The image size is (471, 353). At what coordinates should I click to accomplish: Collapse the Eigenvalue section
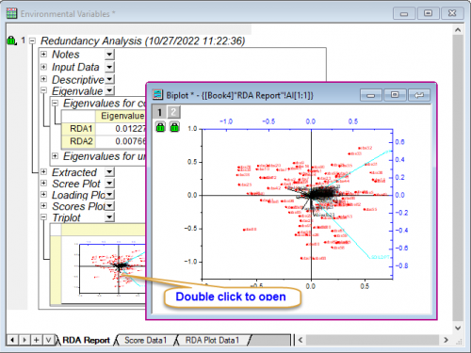point(43,90)
